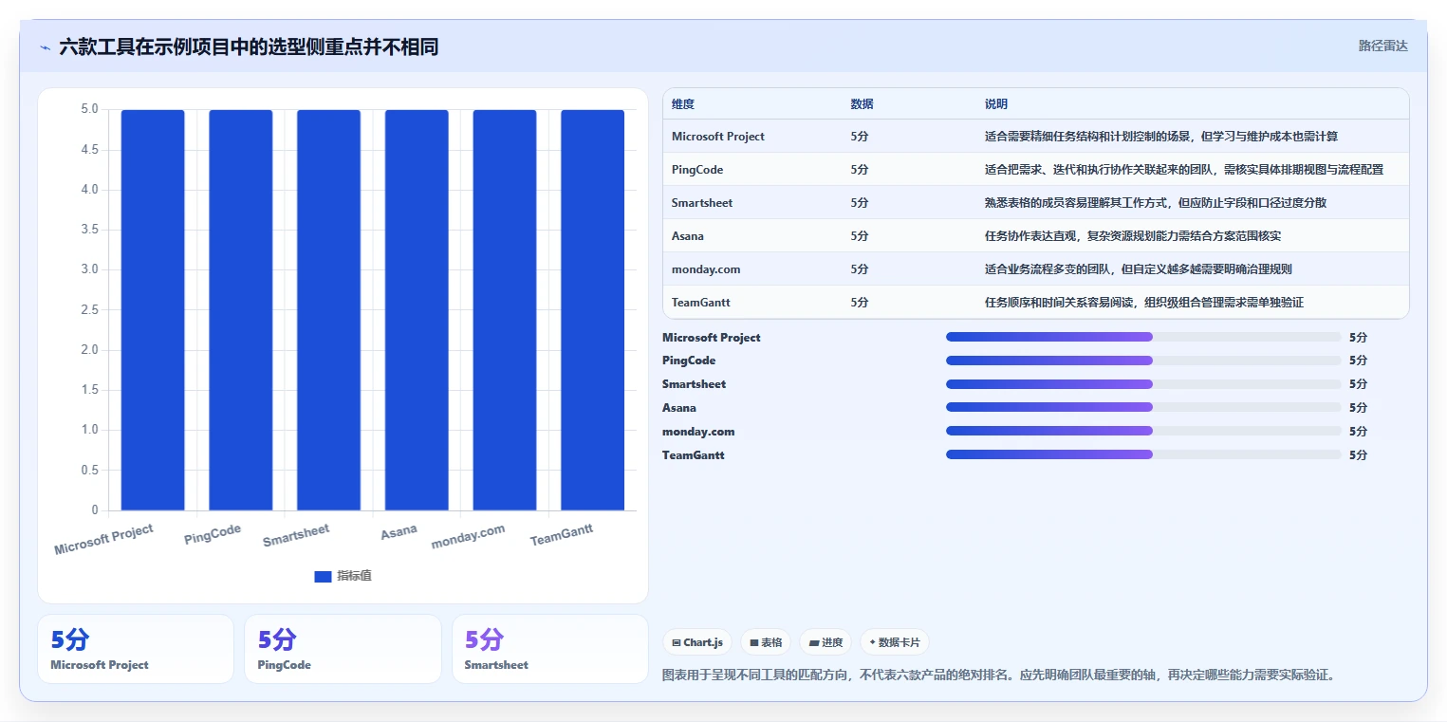Click the description starting 适合需要精细任务结构
Image resolution: width=1447 pixels, height=722 pixels.
(1161, 137)
